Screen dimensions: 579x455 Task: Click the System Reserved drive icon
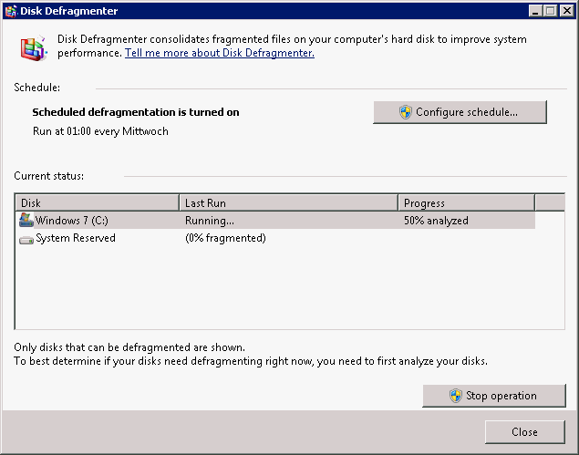click(x=26, y=240)
